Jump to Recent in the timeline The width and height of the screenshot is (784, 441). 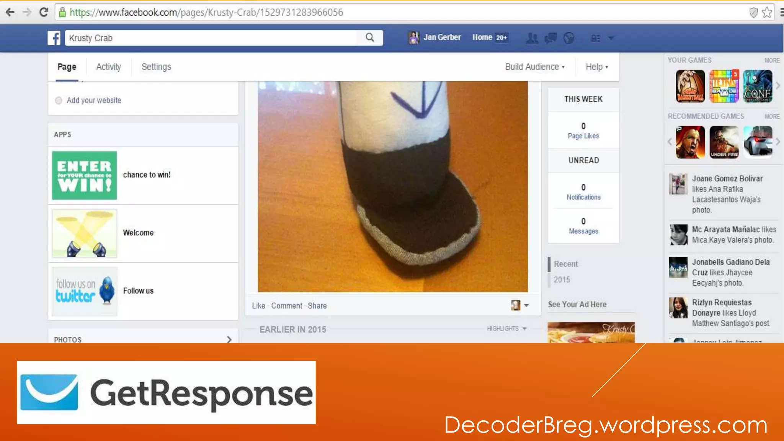coord(566,264)
